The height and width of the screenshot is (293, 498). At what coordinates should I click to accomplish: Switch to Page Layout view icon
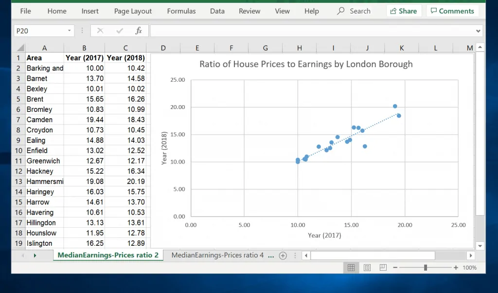click(x=366, y=267)
